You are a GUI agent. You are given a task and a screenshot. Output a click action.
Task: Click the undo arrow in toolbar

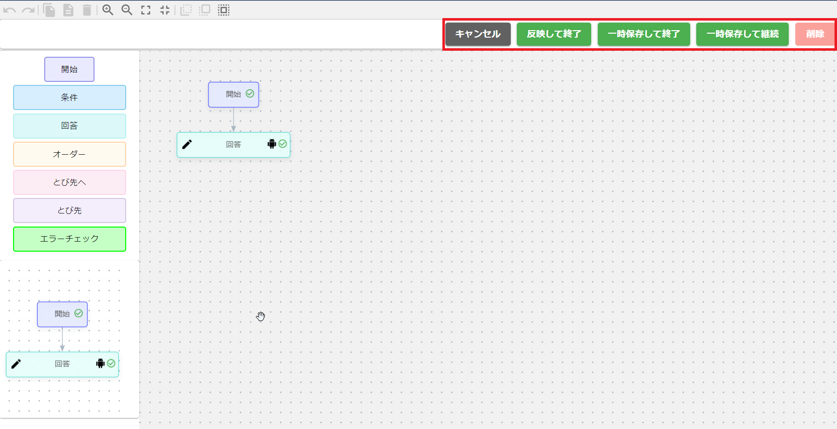click(x=9, y=10)
